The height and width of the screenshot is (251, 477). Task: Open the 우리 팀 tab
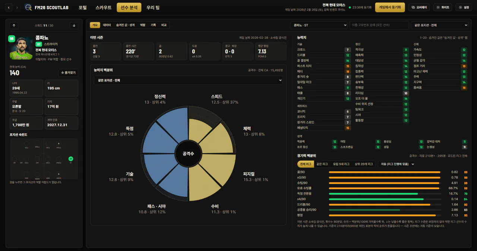[153, 7]
